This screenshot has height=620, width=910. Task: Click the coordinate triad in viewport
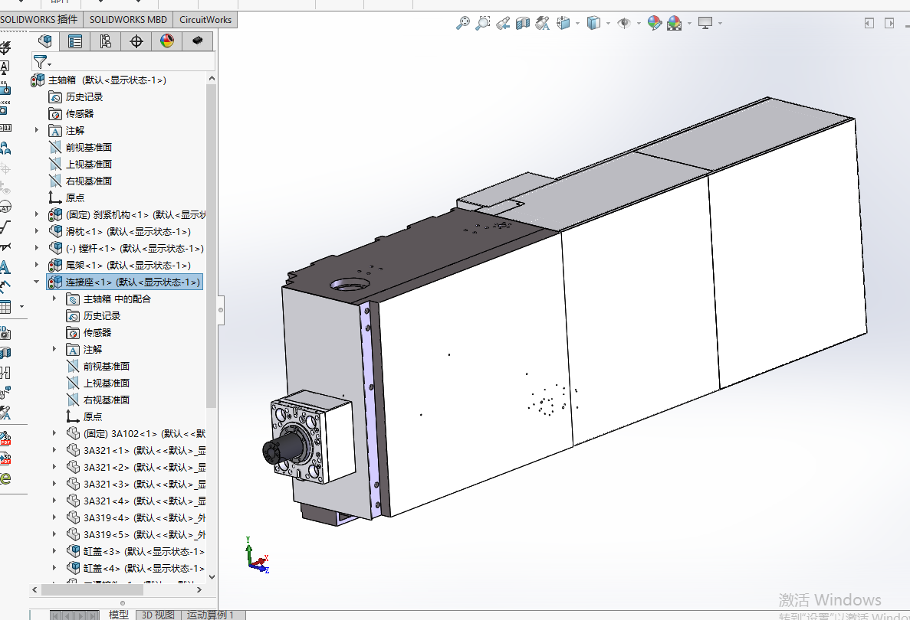pyautogui.click(x=257, y=556)
